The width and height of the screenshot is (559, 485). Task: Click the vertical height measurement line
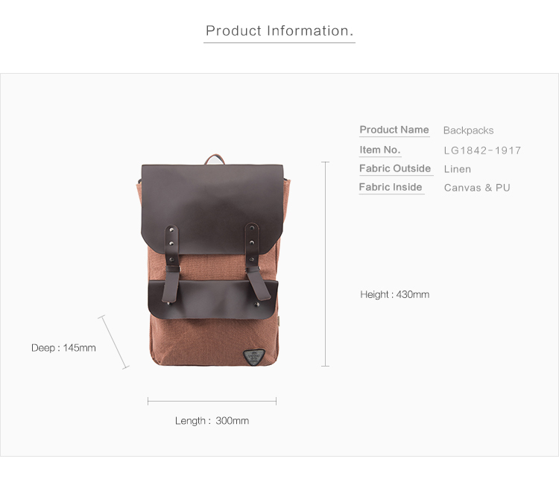point(325,264)
